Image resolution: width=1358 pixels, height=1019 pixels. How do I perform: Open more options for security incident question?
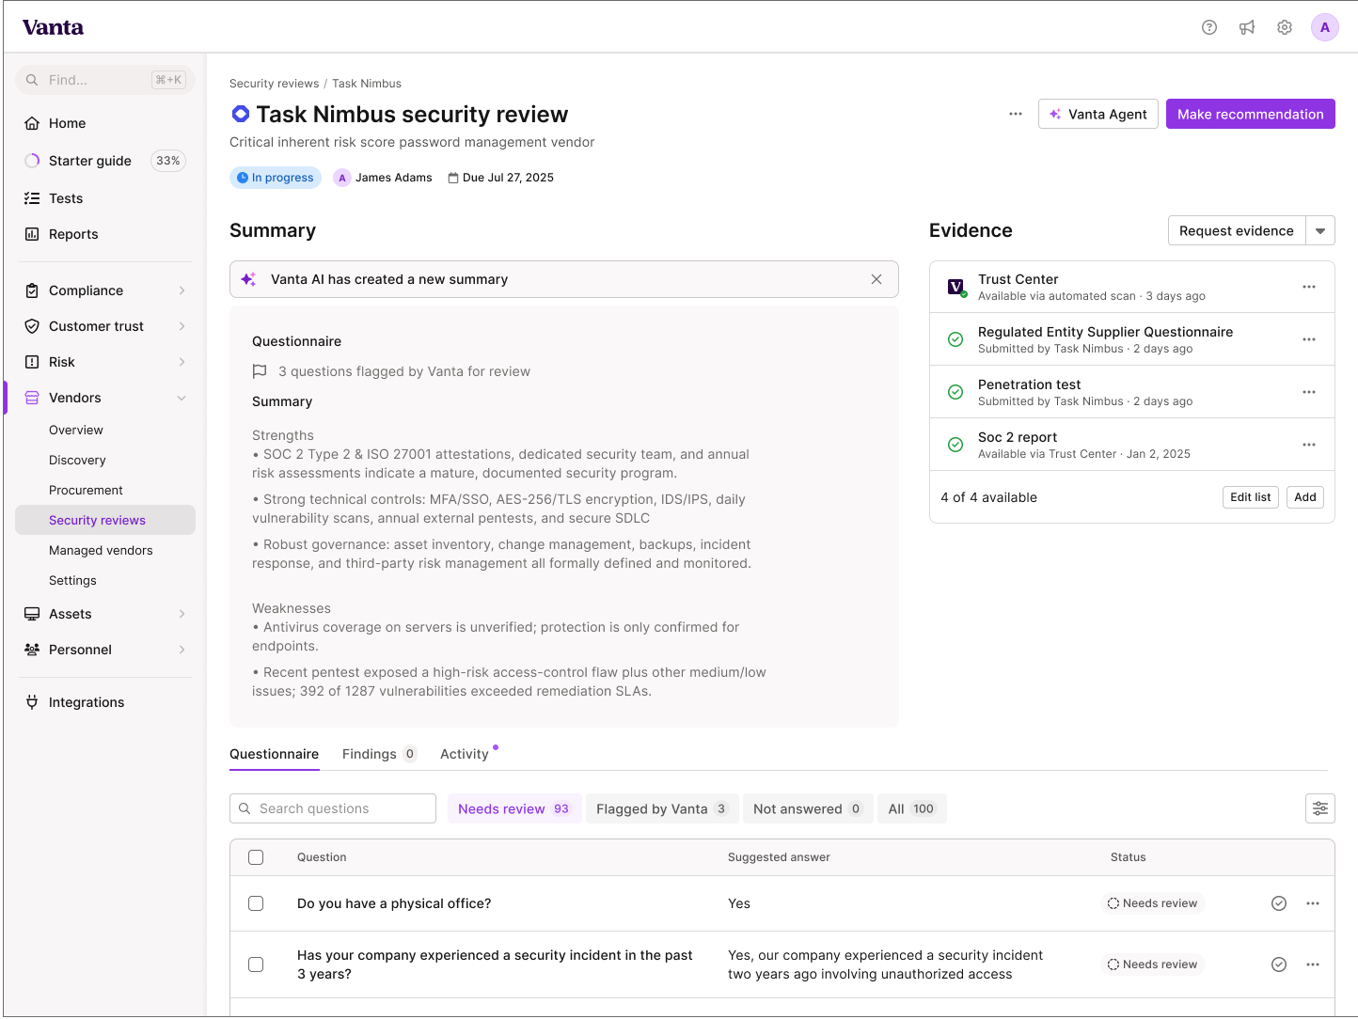pos(1313,964)
